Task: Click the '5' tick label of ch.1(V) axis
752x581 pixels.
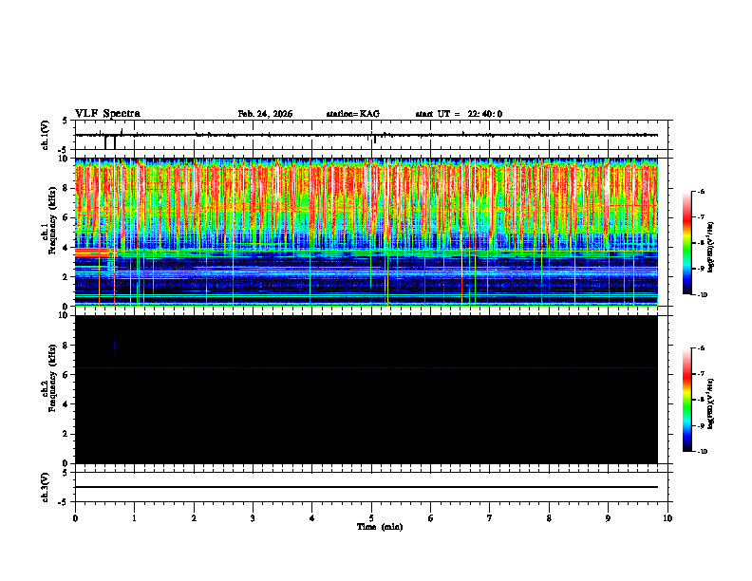Action: (x=66, y=121)
